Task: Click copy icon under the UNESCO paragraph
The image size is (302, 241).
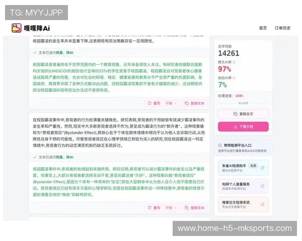Action: (x=187, y=103)
